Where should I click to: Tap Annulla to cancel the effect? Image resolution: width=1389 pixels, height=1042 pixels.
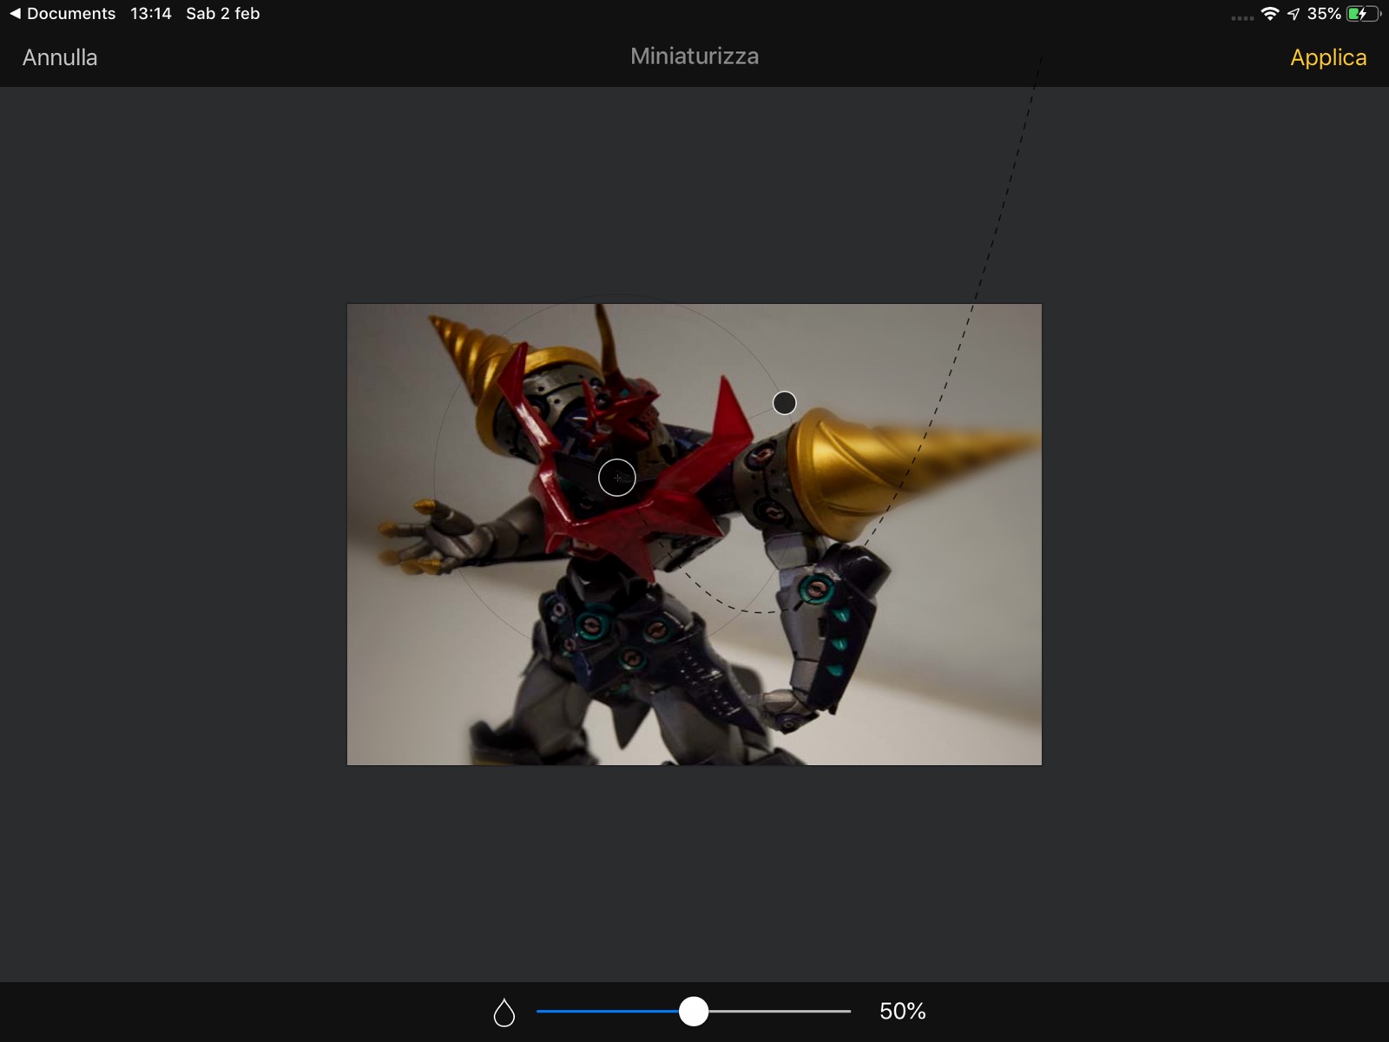tap(60, 57)
